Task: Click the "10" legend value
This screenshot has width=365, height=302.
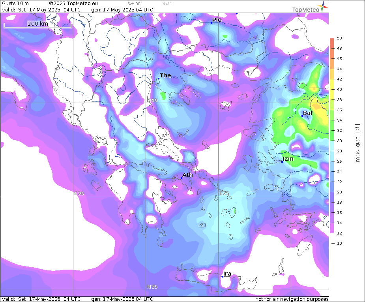Action: [x=340, y=243]
